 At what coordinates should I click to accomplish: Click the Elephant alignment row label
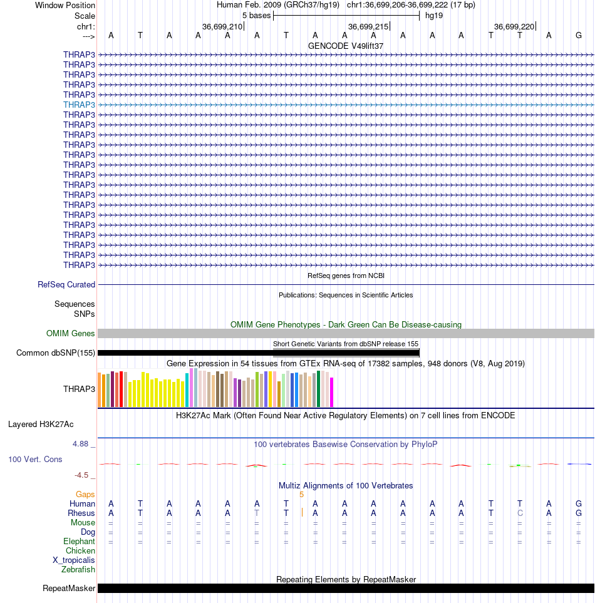[79, 542]
